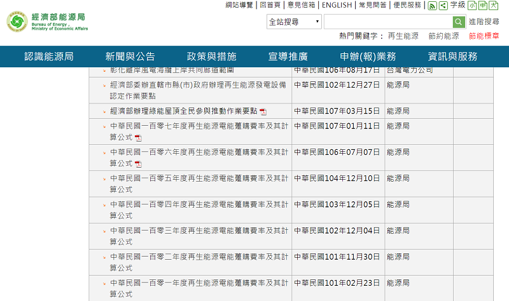The width and height of the screenshot is (509, 301).
Task: Click 熱門關鍵字 label
Action: click(361, 36)
